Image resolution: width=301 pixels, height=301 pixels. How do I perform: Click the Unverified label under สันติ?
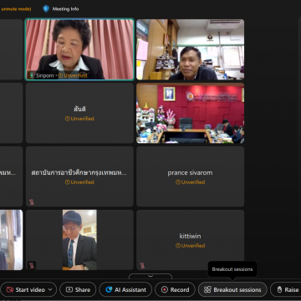[79, 119]
